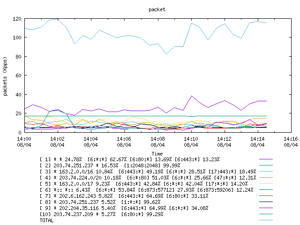The image size is (300, 225).
Task: Click purple line sample for legend entry 9
Action: pyautogui.click(x=266, y=208)
